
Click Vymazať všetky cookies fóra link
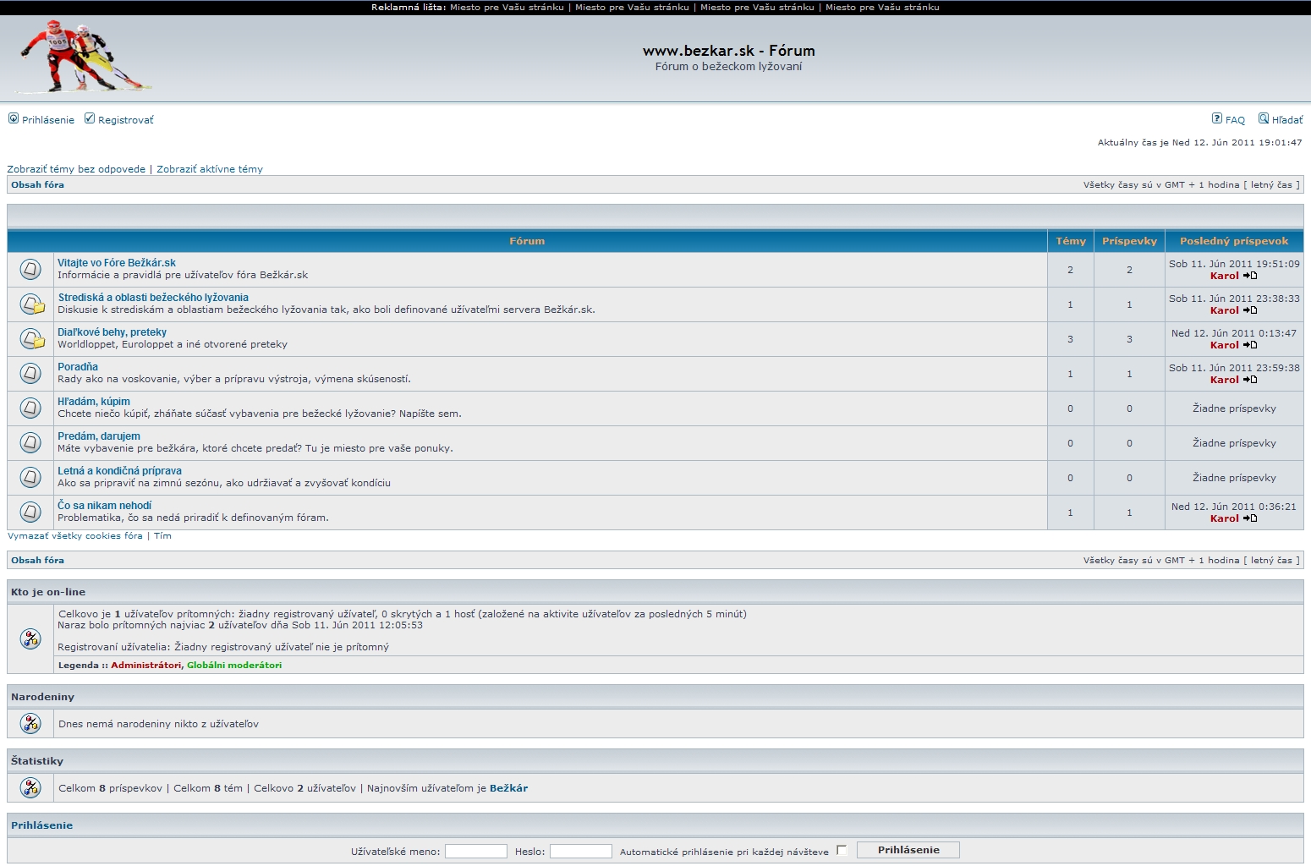tap(75, 536)
